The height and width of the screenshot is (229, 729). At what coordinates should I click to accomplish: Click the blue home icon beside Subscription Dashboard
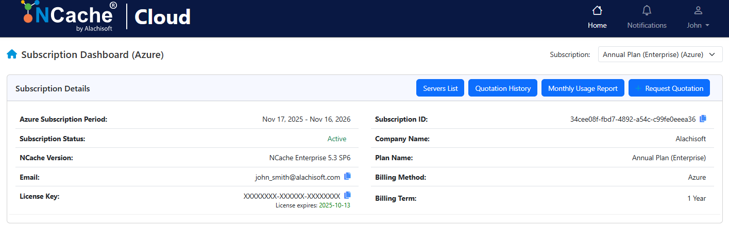coord(12,54)
